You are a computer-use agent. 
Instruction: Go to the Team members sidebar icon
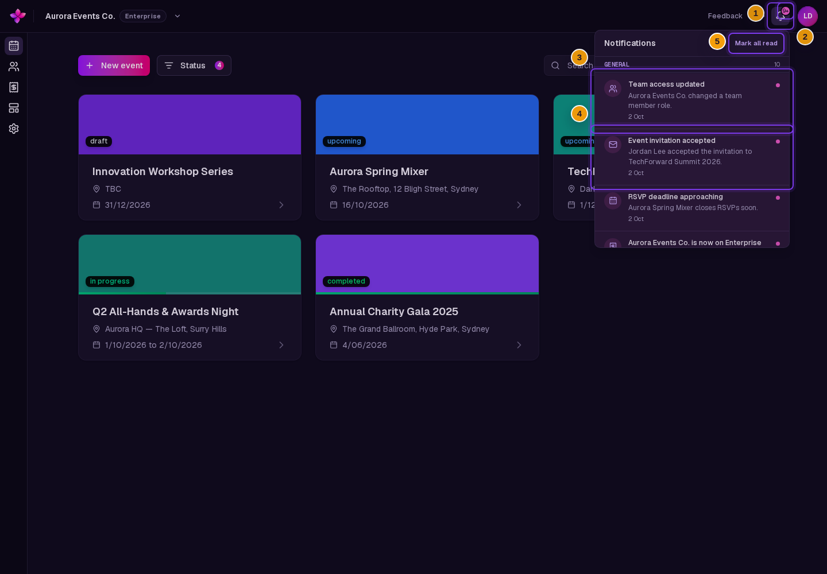click(x=14, y=67)
